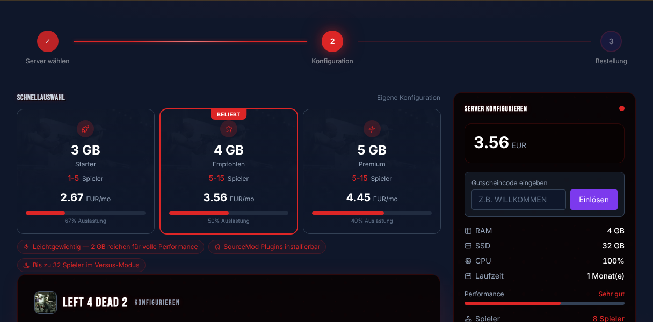The height and width of the screenshot is (322, 653).
Task: Click the Laufzeit calendar icon
Action: point(468,276)
